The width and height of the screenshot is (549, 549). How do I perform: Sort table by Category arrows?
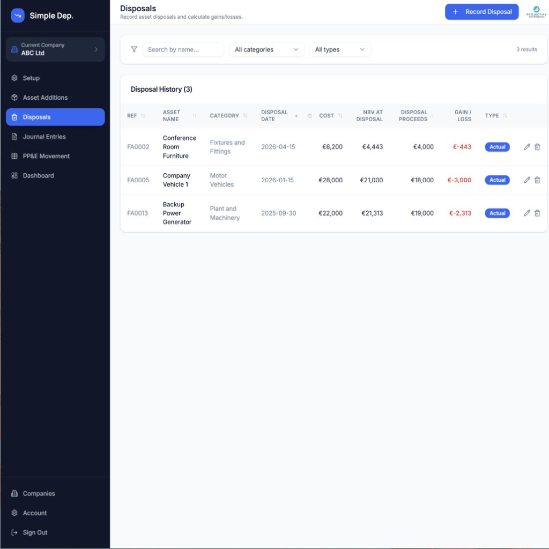[245, 116]
